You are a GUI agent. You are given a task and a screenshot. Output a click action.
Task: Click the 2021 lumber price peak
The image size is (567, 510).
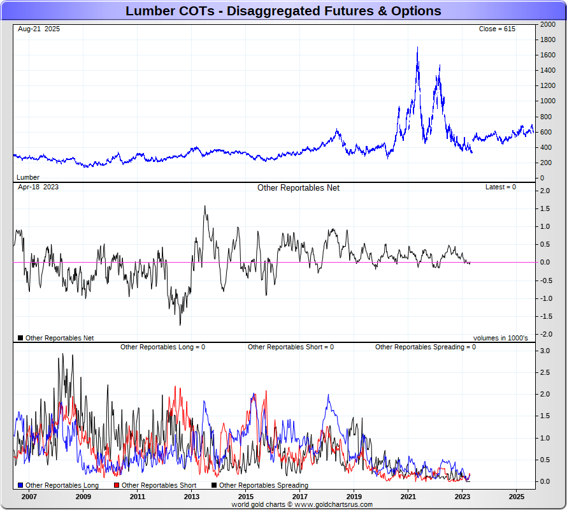(x=418, y=47)
